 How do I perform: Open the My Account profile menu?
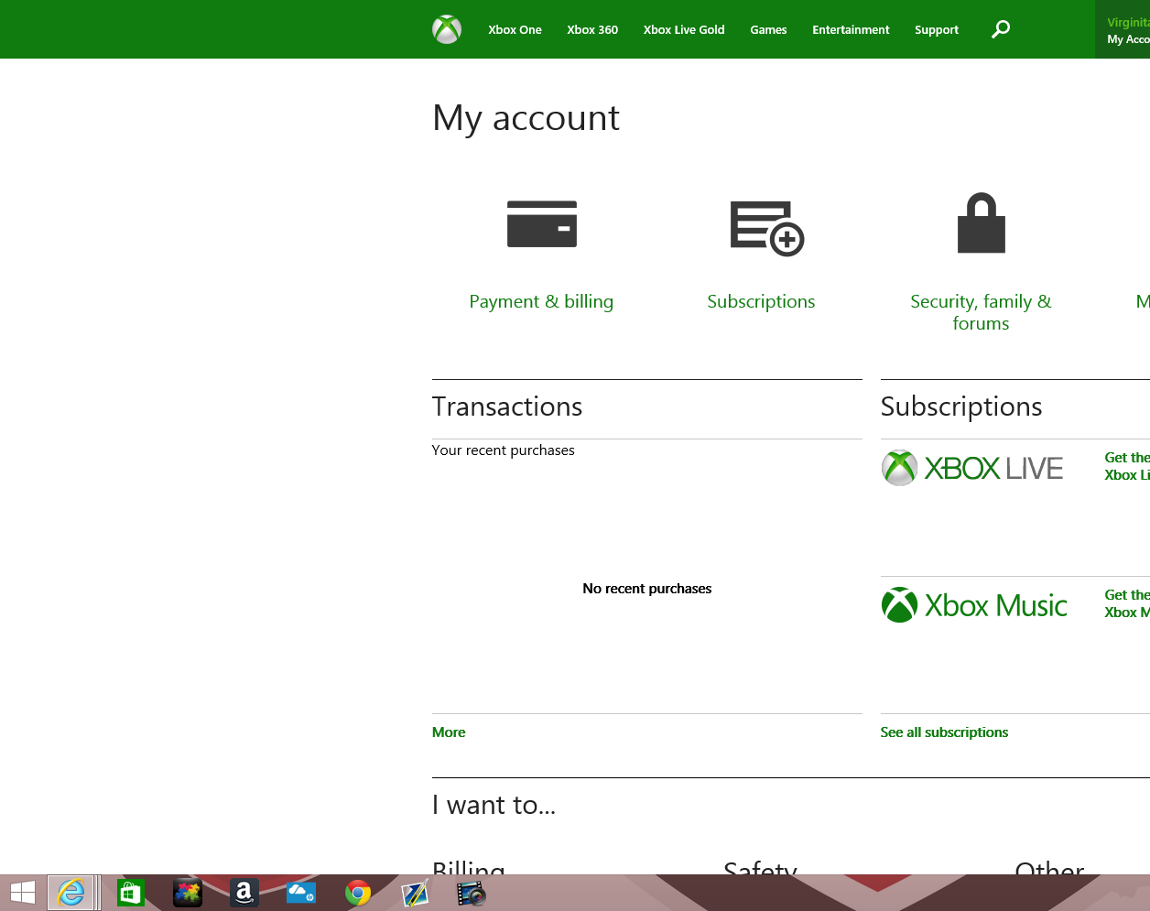[x=1123, y=29]
